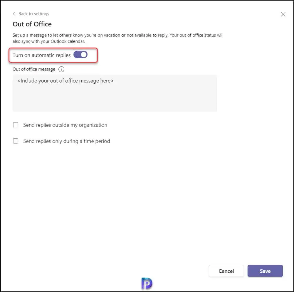
Task: Check the "Send replies outside my organization" box
Action: 16,125
